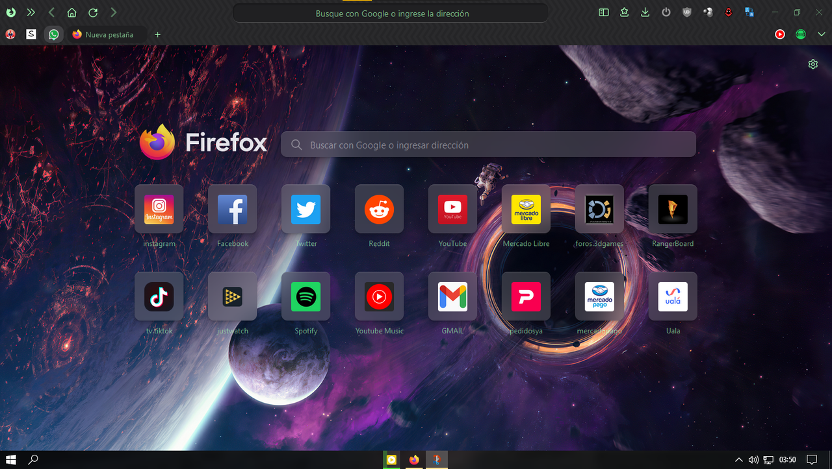Open the blue translate extension icon
Image resolution: width=832 pixels, height=469 pixels.
click(749, 12)
